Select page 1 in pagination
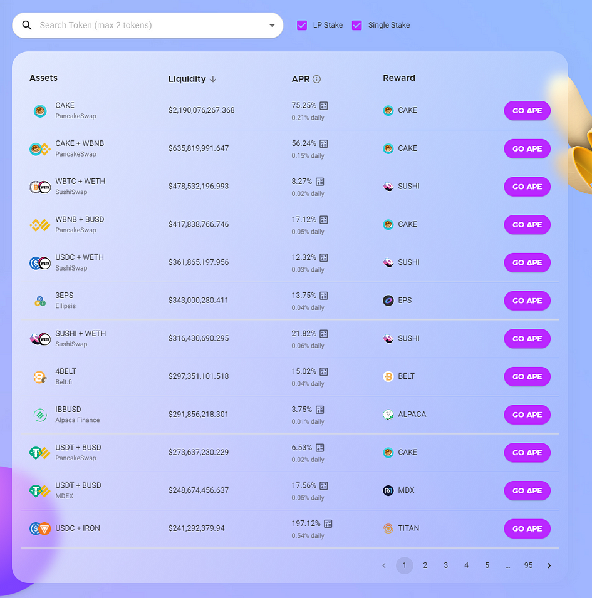Viewport: 592px width, 598px height. click(404, 565)
